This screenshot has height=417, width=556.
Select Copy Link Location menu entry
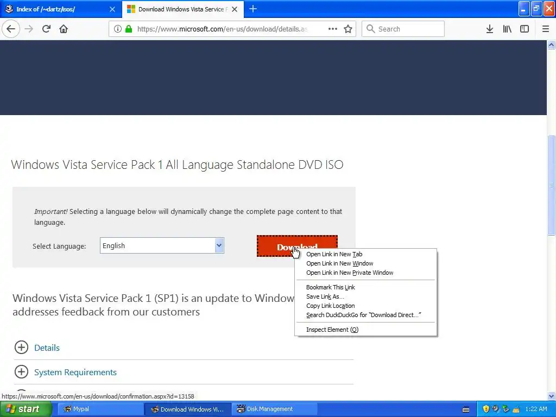pyautogui.click(x=365, y=306)
